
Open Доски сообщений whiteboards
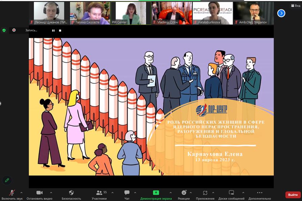tap(231, 193)
